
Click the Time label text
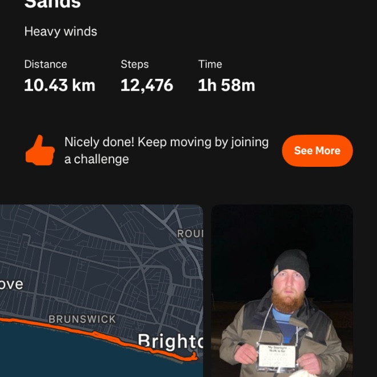[x=210, y=65]
